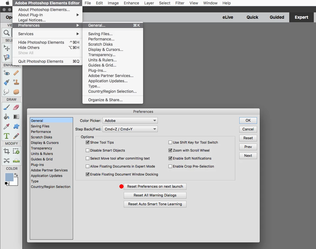This screenshot has height=249, width=316.
Task: Click the blue foreground color swatch
Action: (x=9, y=177)
